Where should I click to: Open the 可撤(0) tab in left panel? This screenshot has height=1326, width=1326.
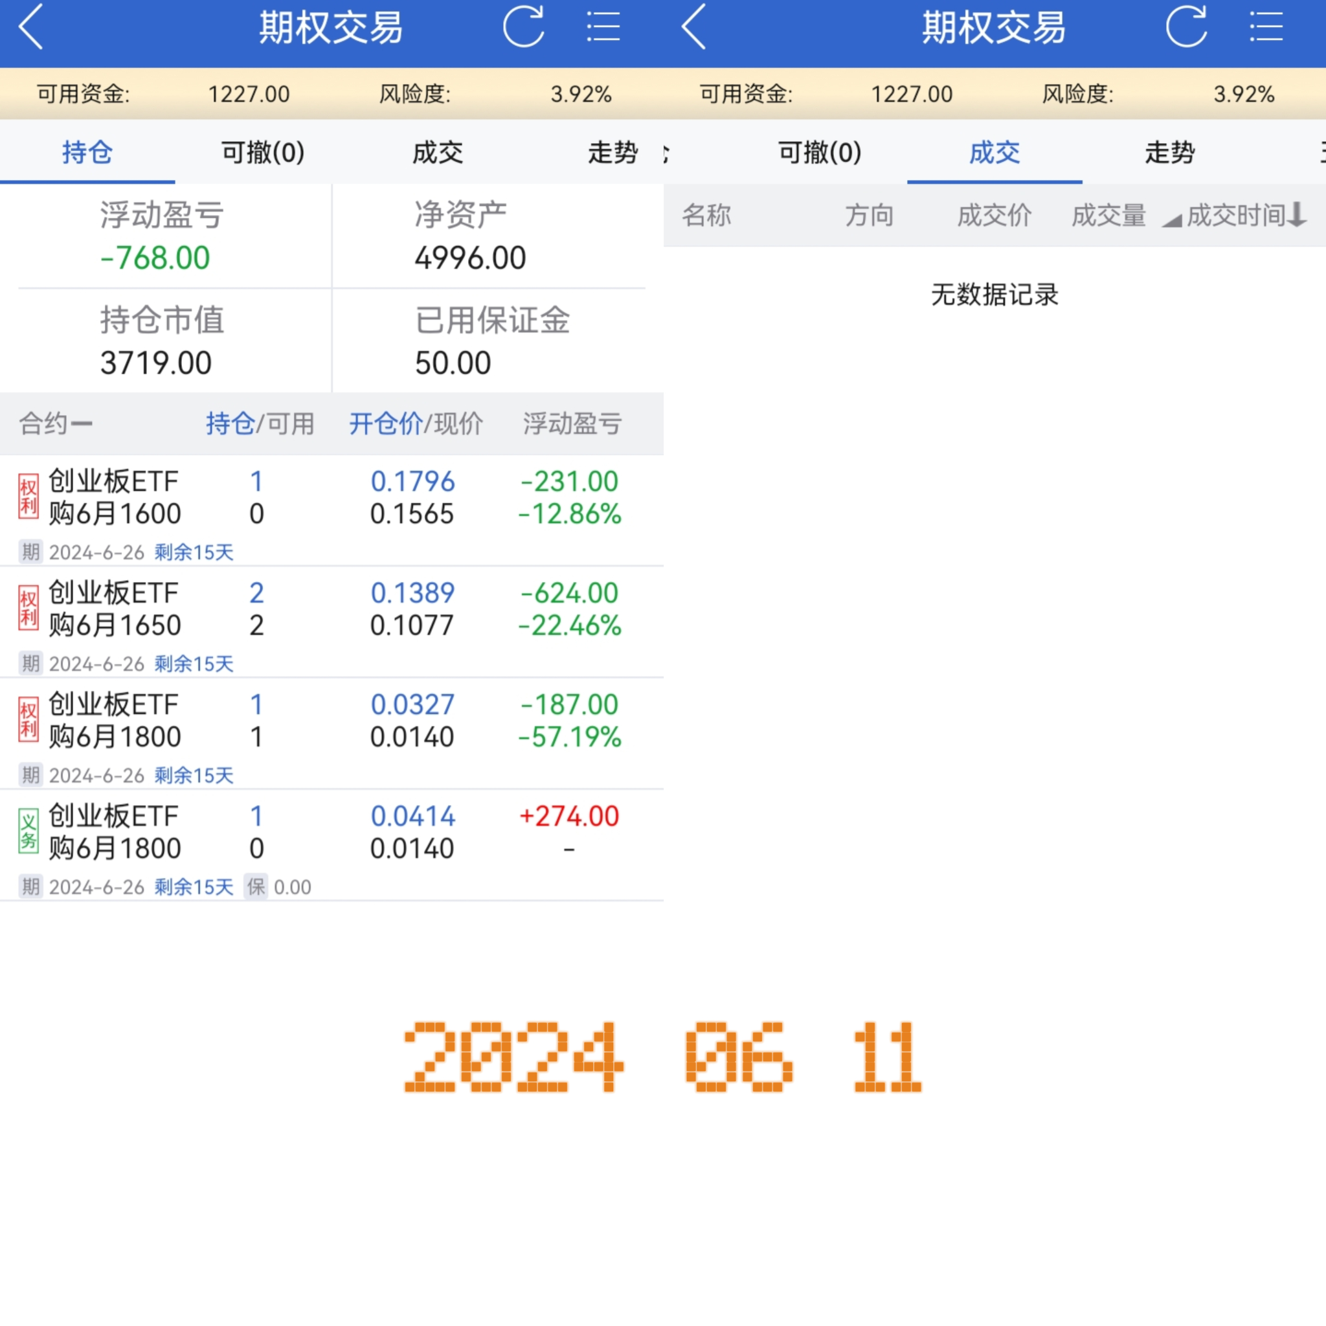coord(263,152)
